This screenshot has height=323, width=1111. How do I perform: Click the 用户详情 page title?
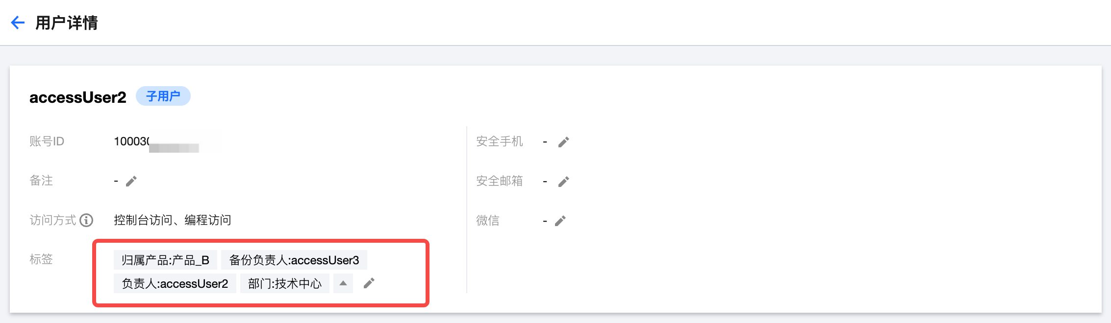[x=67, y=23]
